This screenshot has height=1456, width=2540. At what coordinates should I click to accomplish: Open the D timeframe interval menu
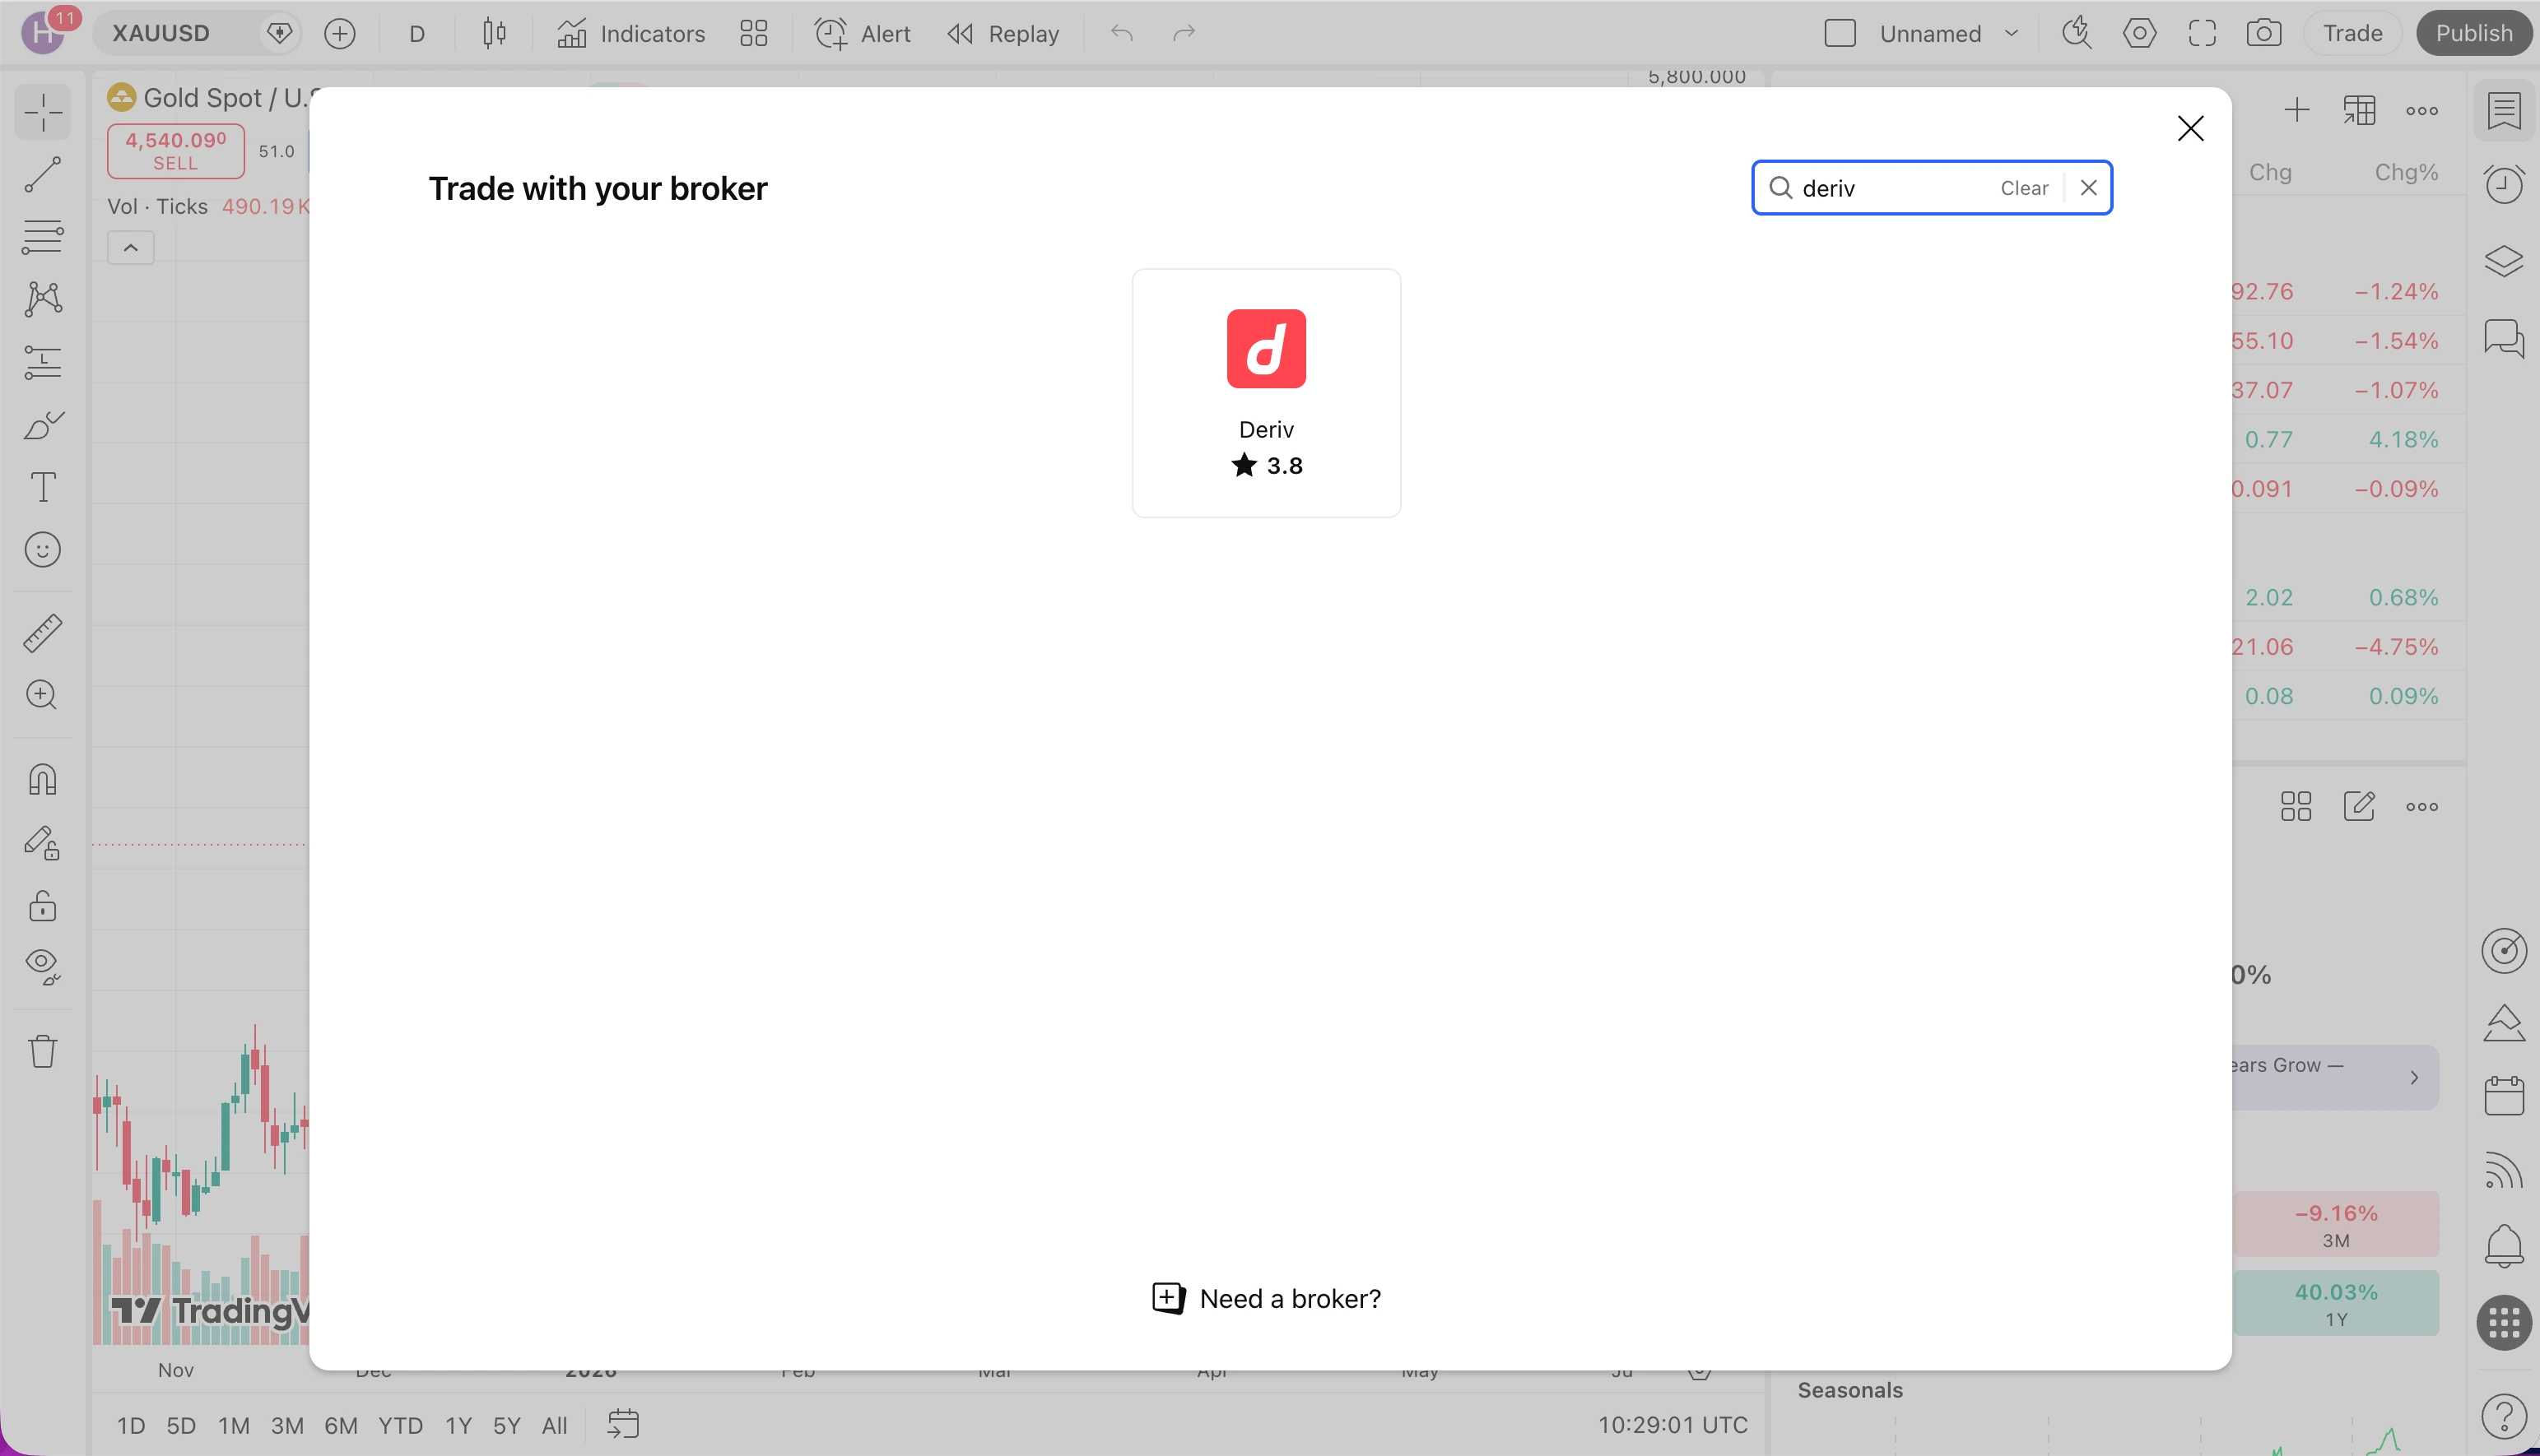click(417, 33)
